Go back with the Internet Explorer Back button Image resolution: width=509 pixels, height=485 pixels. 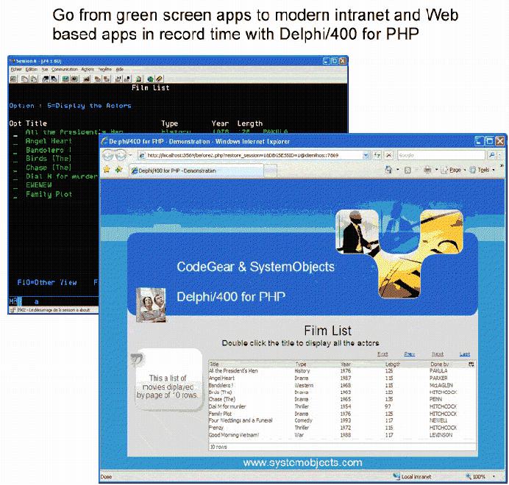click(108, 155)
